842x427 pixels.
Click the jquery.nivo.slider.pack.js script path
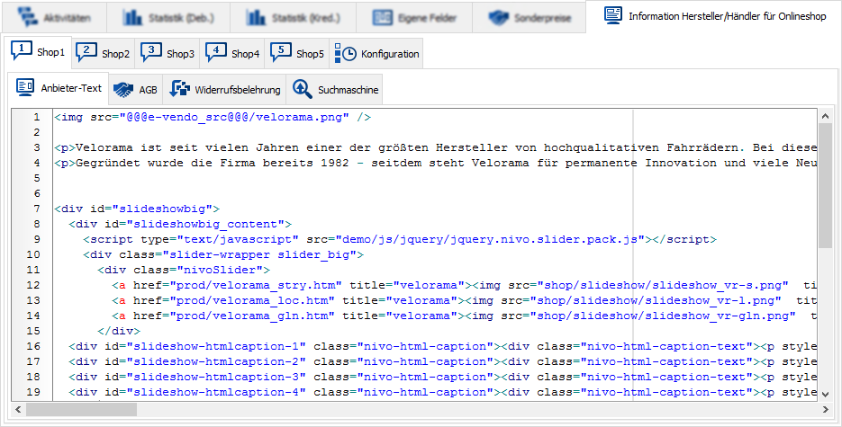click(x=490, y=239)
